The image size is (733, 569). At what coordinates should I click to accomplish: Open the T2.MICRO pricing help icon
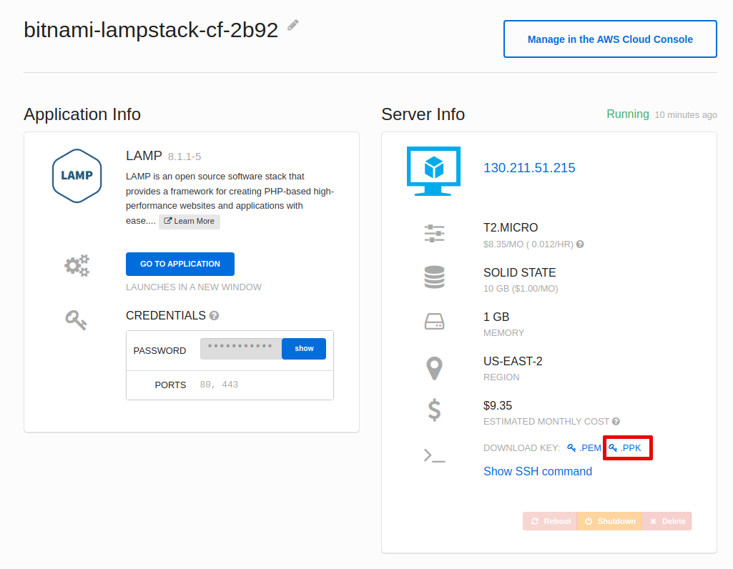point(580,244)
